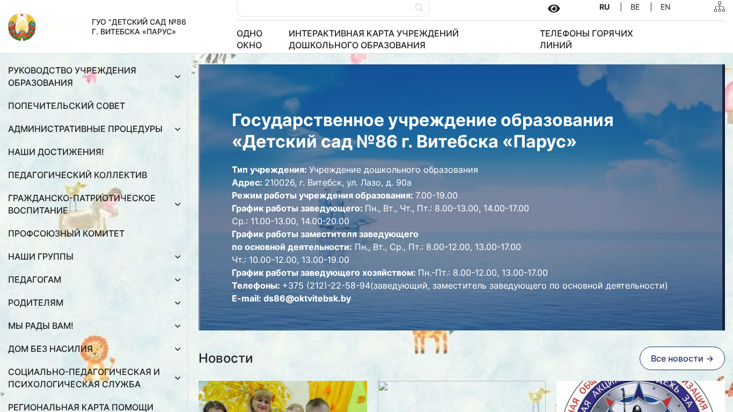Open Телефоны горячих линий menu item
The image size is (733, 412).
point(586,39)
